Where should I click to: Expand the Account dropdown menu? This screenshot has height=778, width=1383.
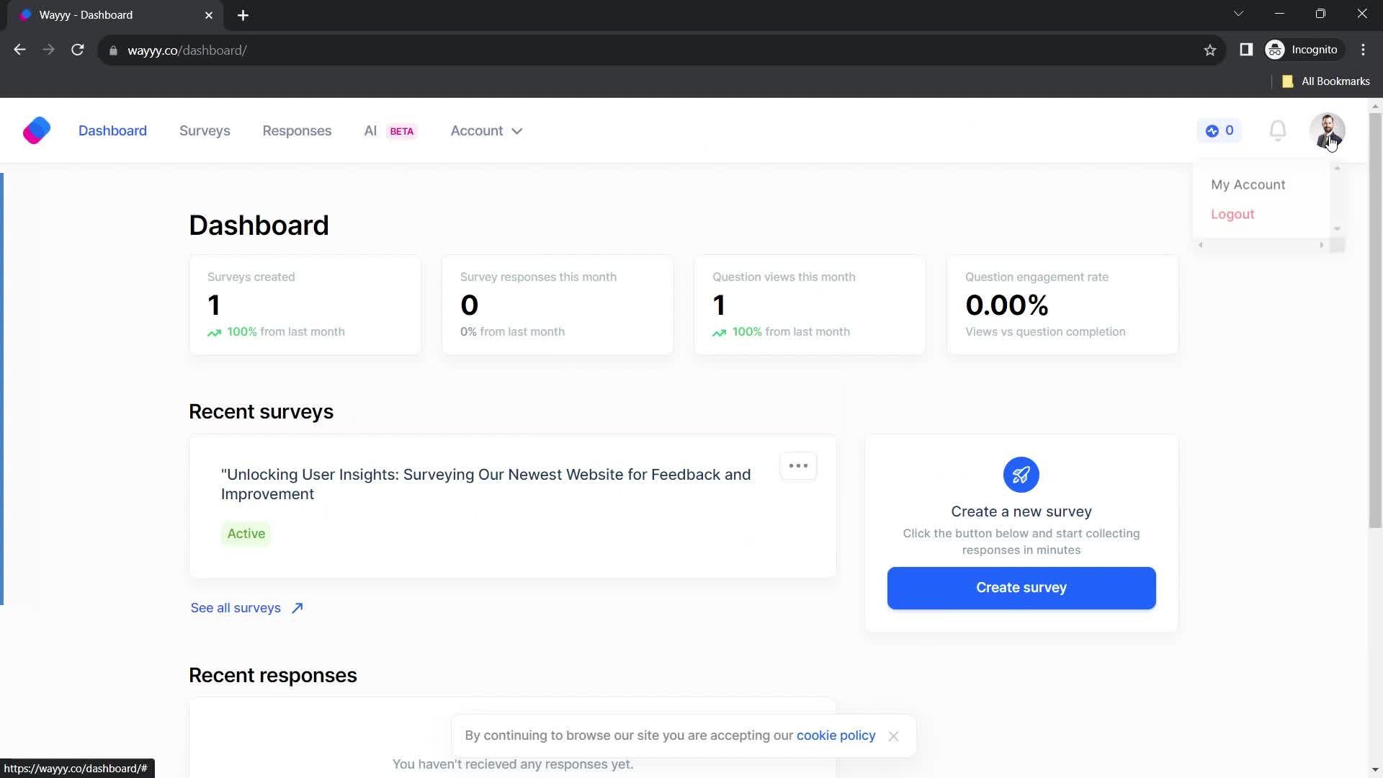click(x=487, y=130)
